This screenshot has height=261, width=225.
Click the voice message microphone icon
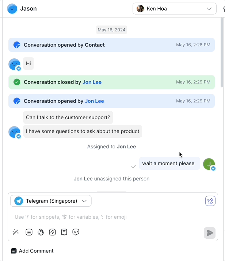[41, 232]
